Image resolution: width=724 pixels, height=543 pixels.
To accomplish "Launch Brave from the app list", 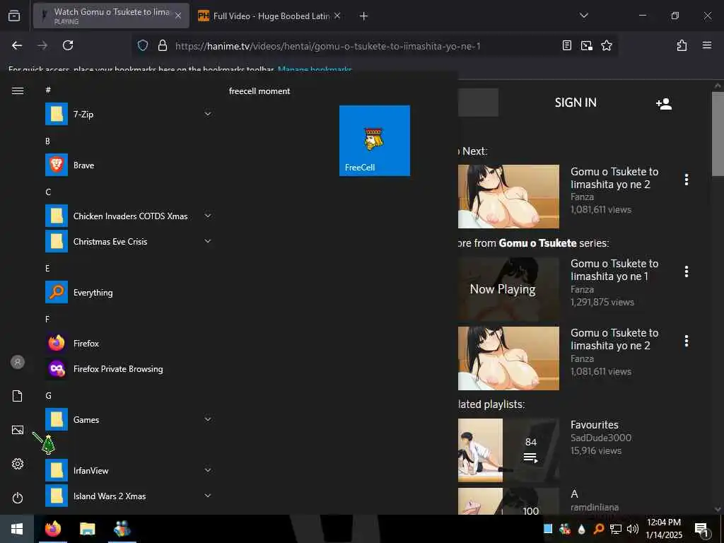I will [x=129, y=165].
